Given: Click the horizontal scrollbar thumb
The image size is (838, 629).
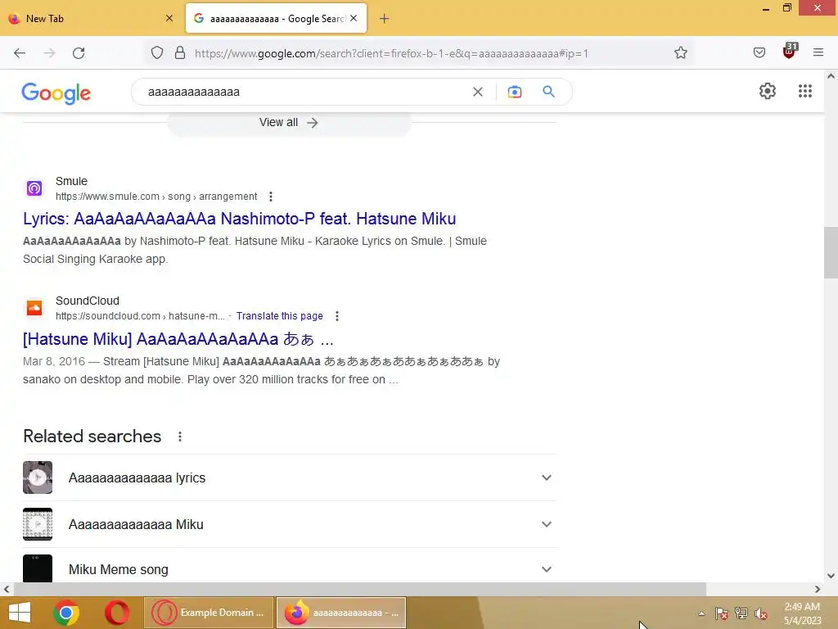Looking at the screenshot, I should click(x=359, y=590).
